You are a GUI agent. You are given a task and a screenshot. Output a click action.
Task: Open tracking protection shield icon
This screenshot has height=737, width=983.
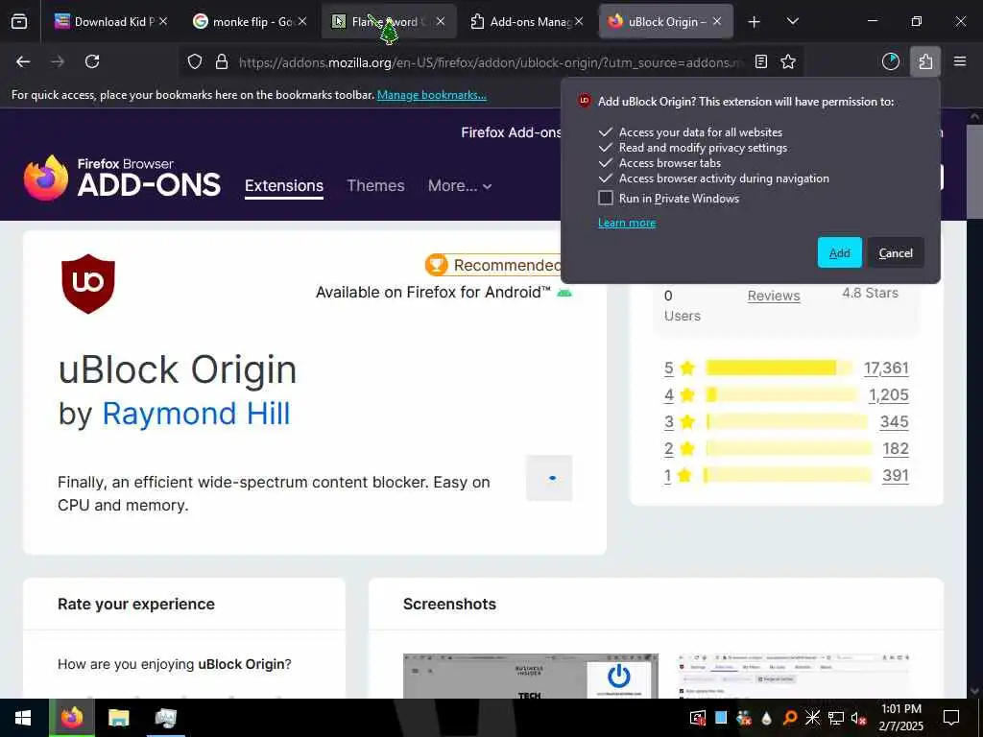(195, 61)
